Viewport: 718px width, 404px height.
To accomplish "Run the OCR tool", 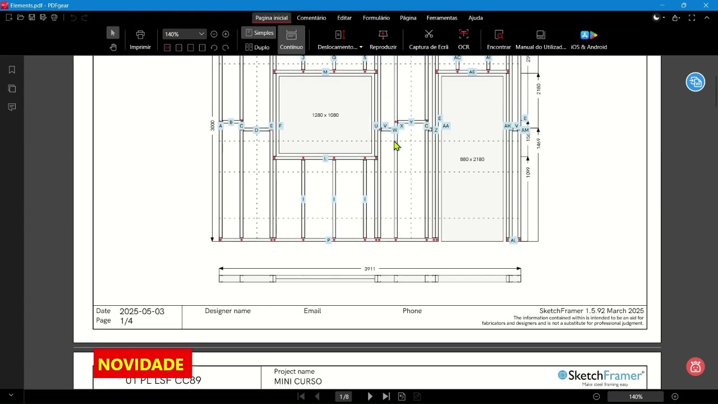I will (463, 40).
